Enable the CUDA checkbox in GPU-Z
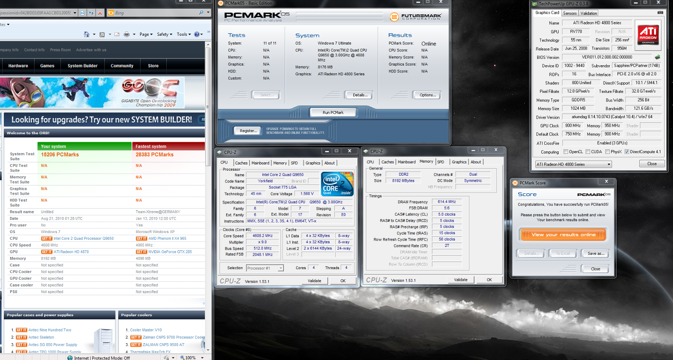The image size is (673, 360). pos(588,152)
